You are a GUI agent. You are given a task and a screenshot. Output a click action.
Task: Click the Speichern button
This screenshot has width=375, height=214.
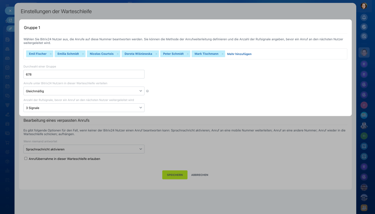pyautogui.click(x=175, y=175)
